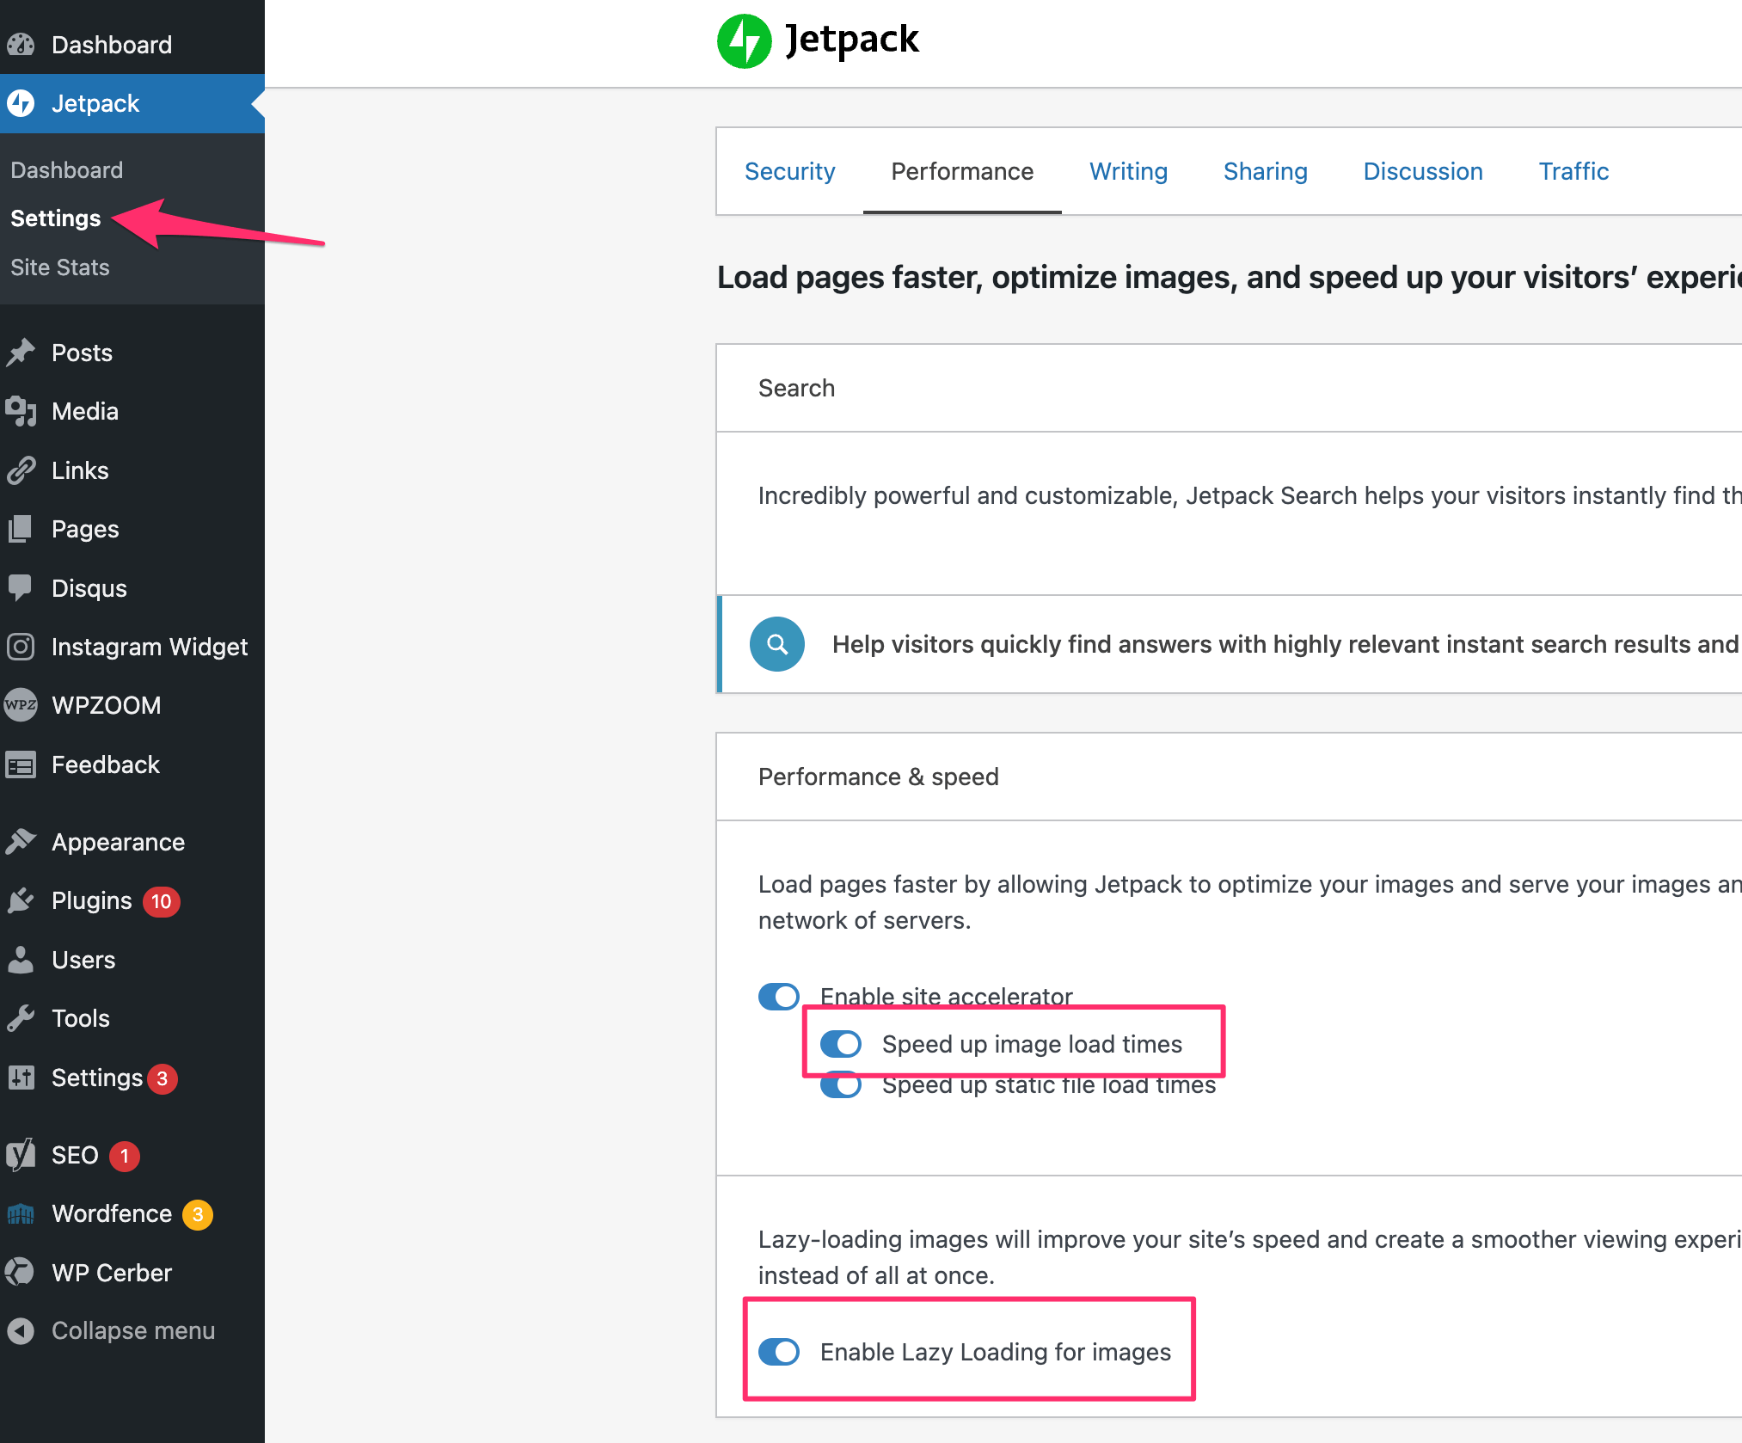Click the Plugins update count badge 10
1742x1443 pixels.
pos(161,901)
